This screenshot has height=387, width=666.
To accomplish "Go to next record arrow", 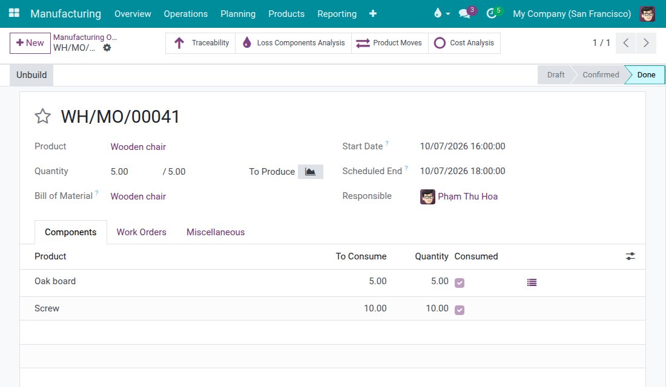I will (646, 43).
